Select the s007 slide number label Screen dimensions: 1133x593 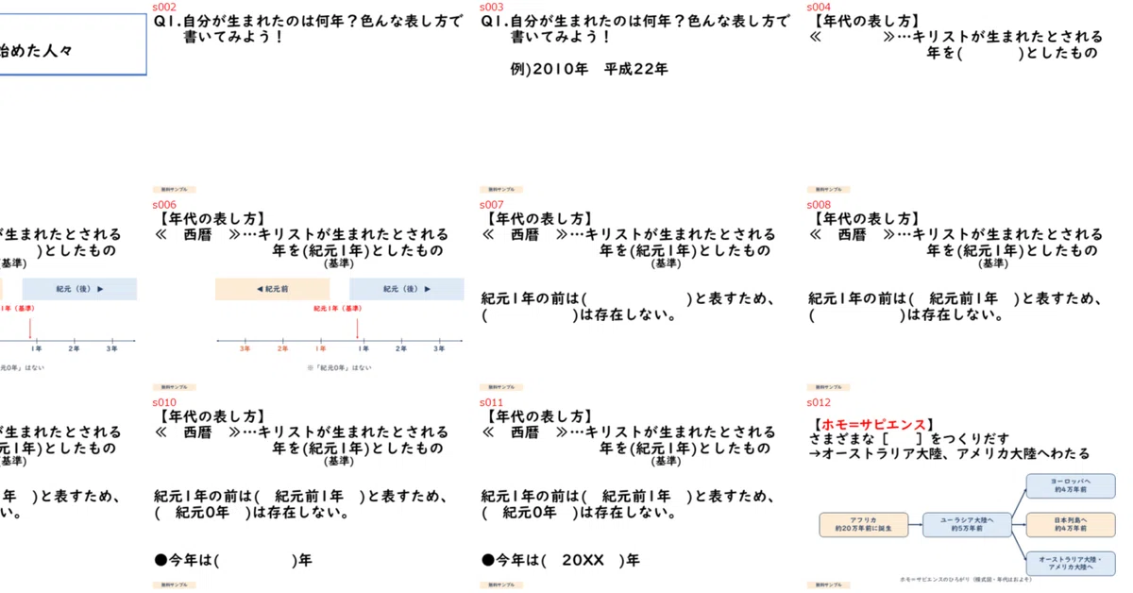coord(491,205)
